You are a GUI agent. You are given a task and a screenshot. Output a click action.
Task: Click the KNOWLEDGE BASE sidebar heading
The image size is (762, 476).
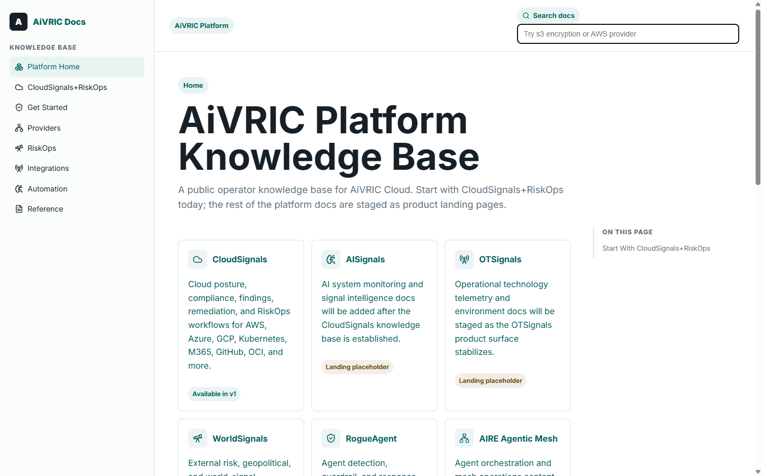pyautogui.click(x=43, y=48)
